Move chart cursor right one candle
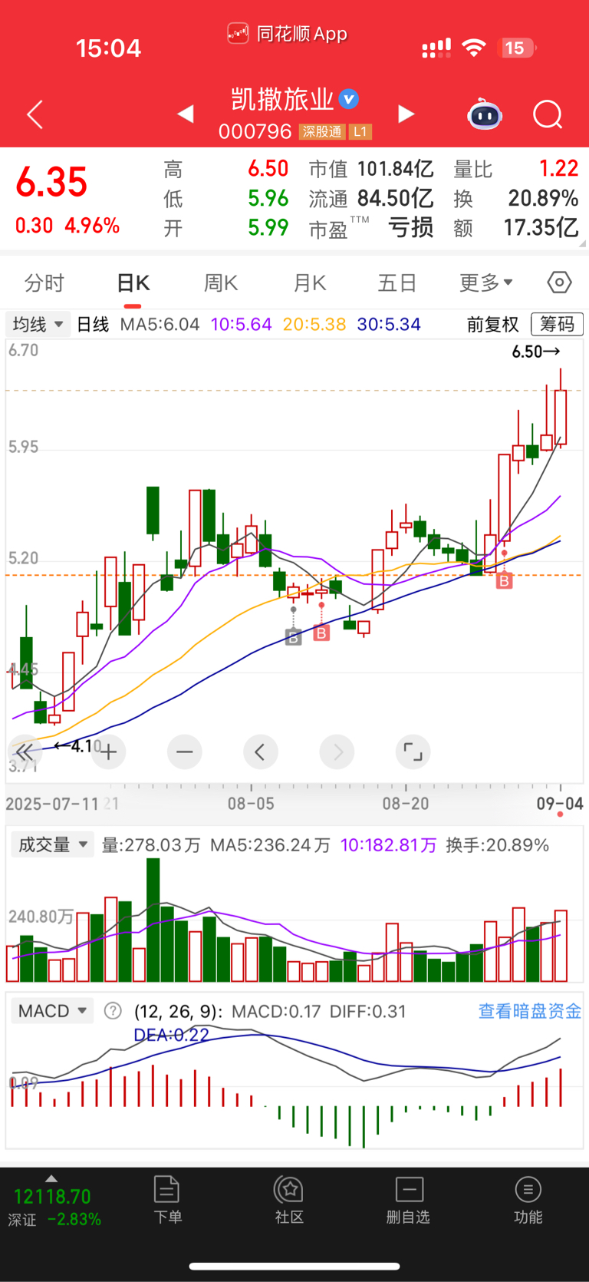This screenshot has height=1282, width=589. pos(337,752)
